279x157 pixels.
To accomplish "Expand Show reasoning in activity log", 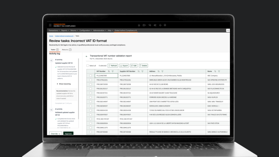I will click(x=64, y=84).
